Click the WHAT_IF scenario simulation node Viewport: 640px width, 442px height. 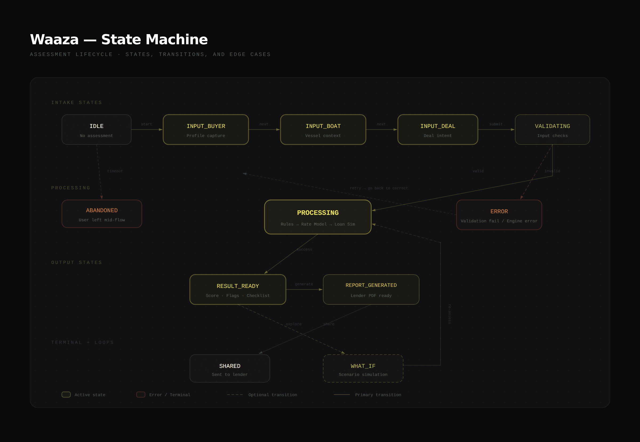(363, 369)
